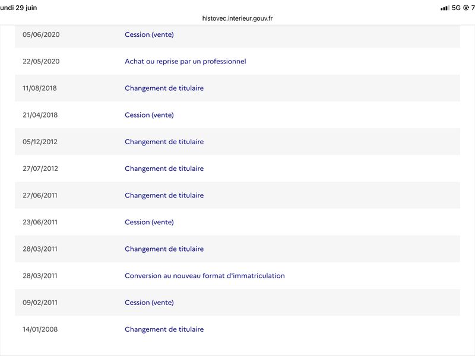Click the 14/01/2008 date cell

(40, 329)
